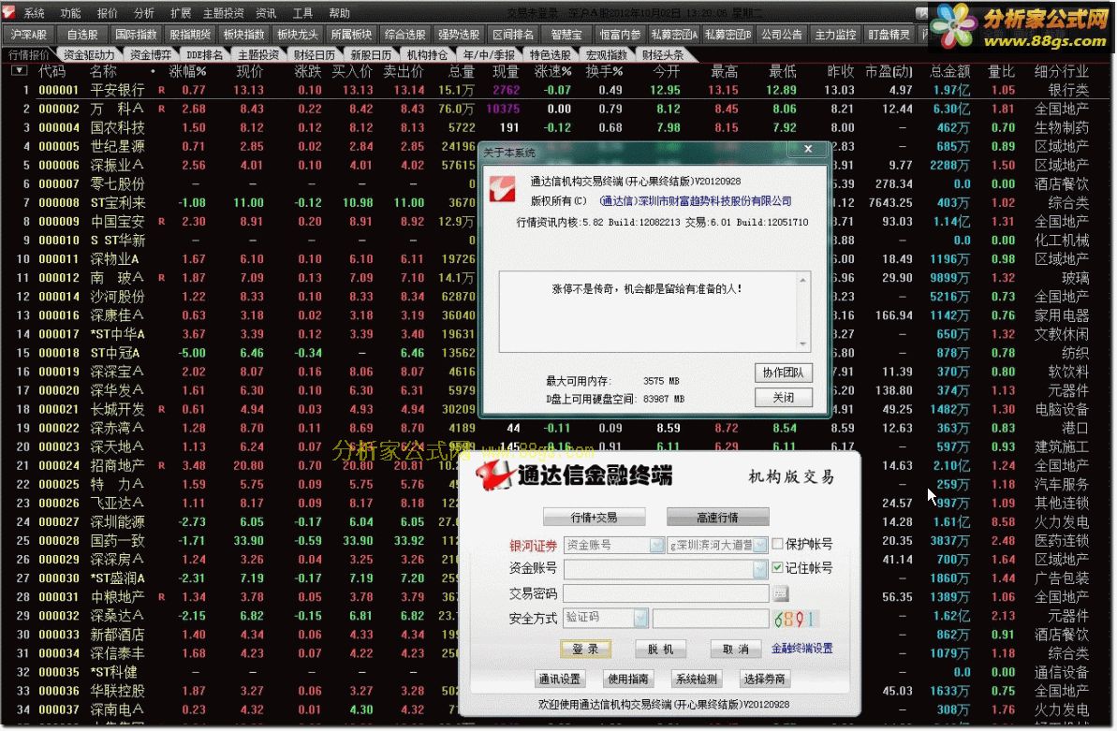The image size is (1117, 731).
Task: Open the soft keyboard beside trading password
Action: (780, 592)
